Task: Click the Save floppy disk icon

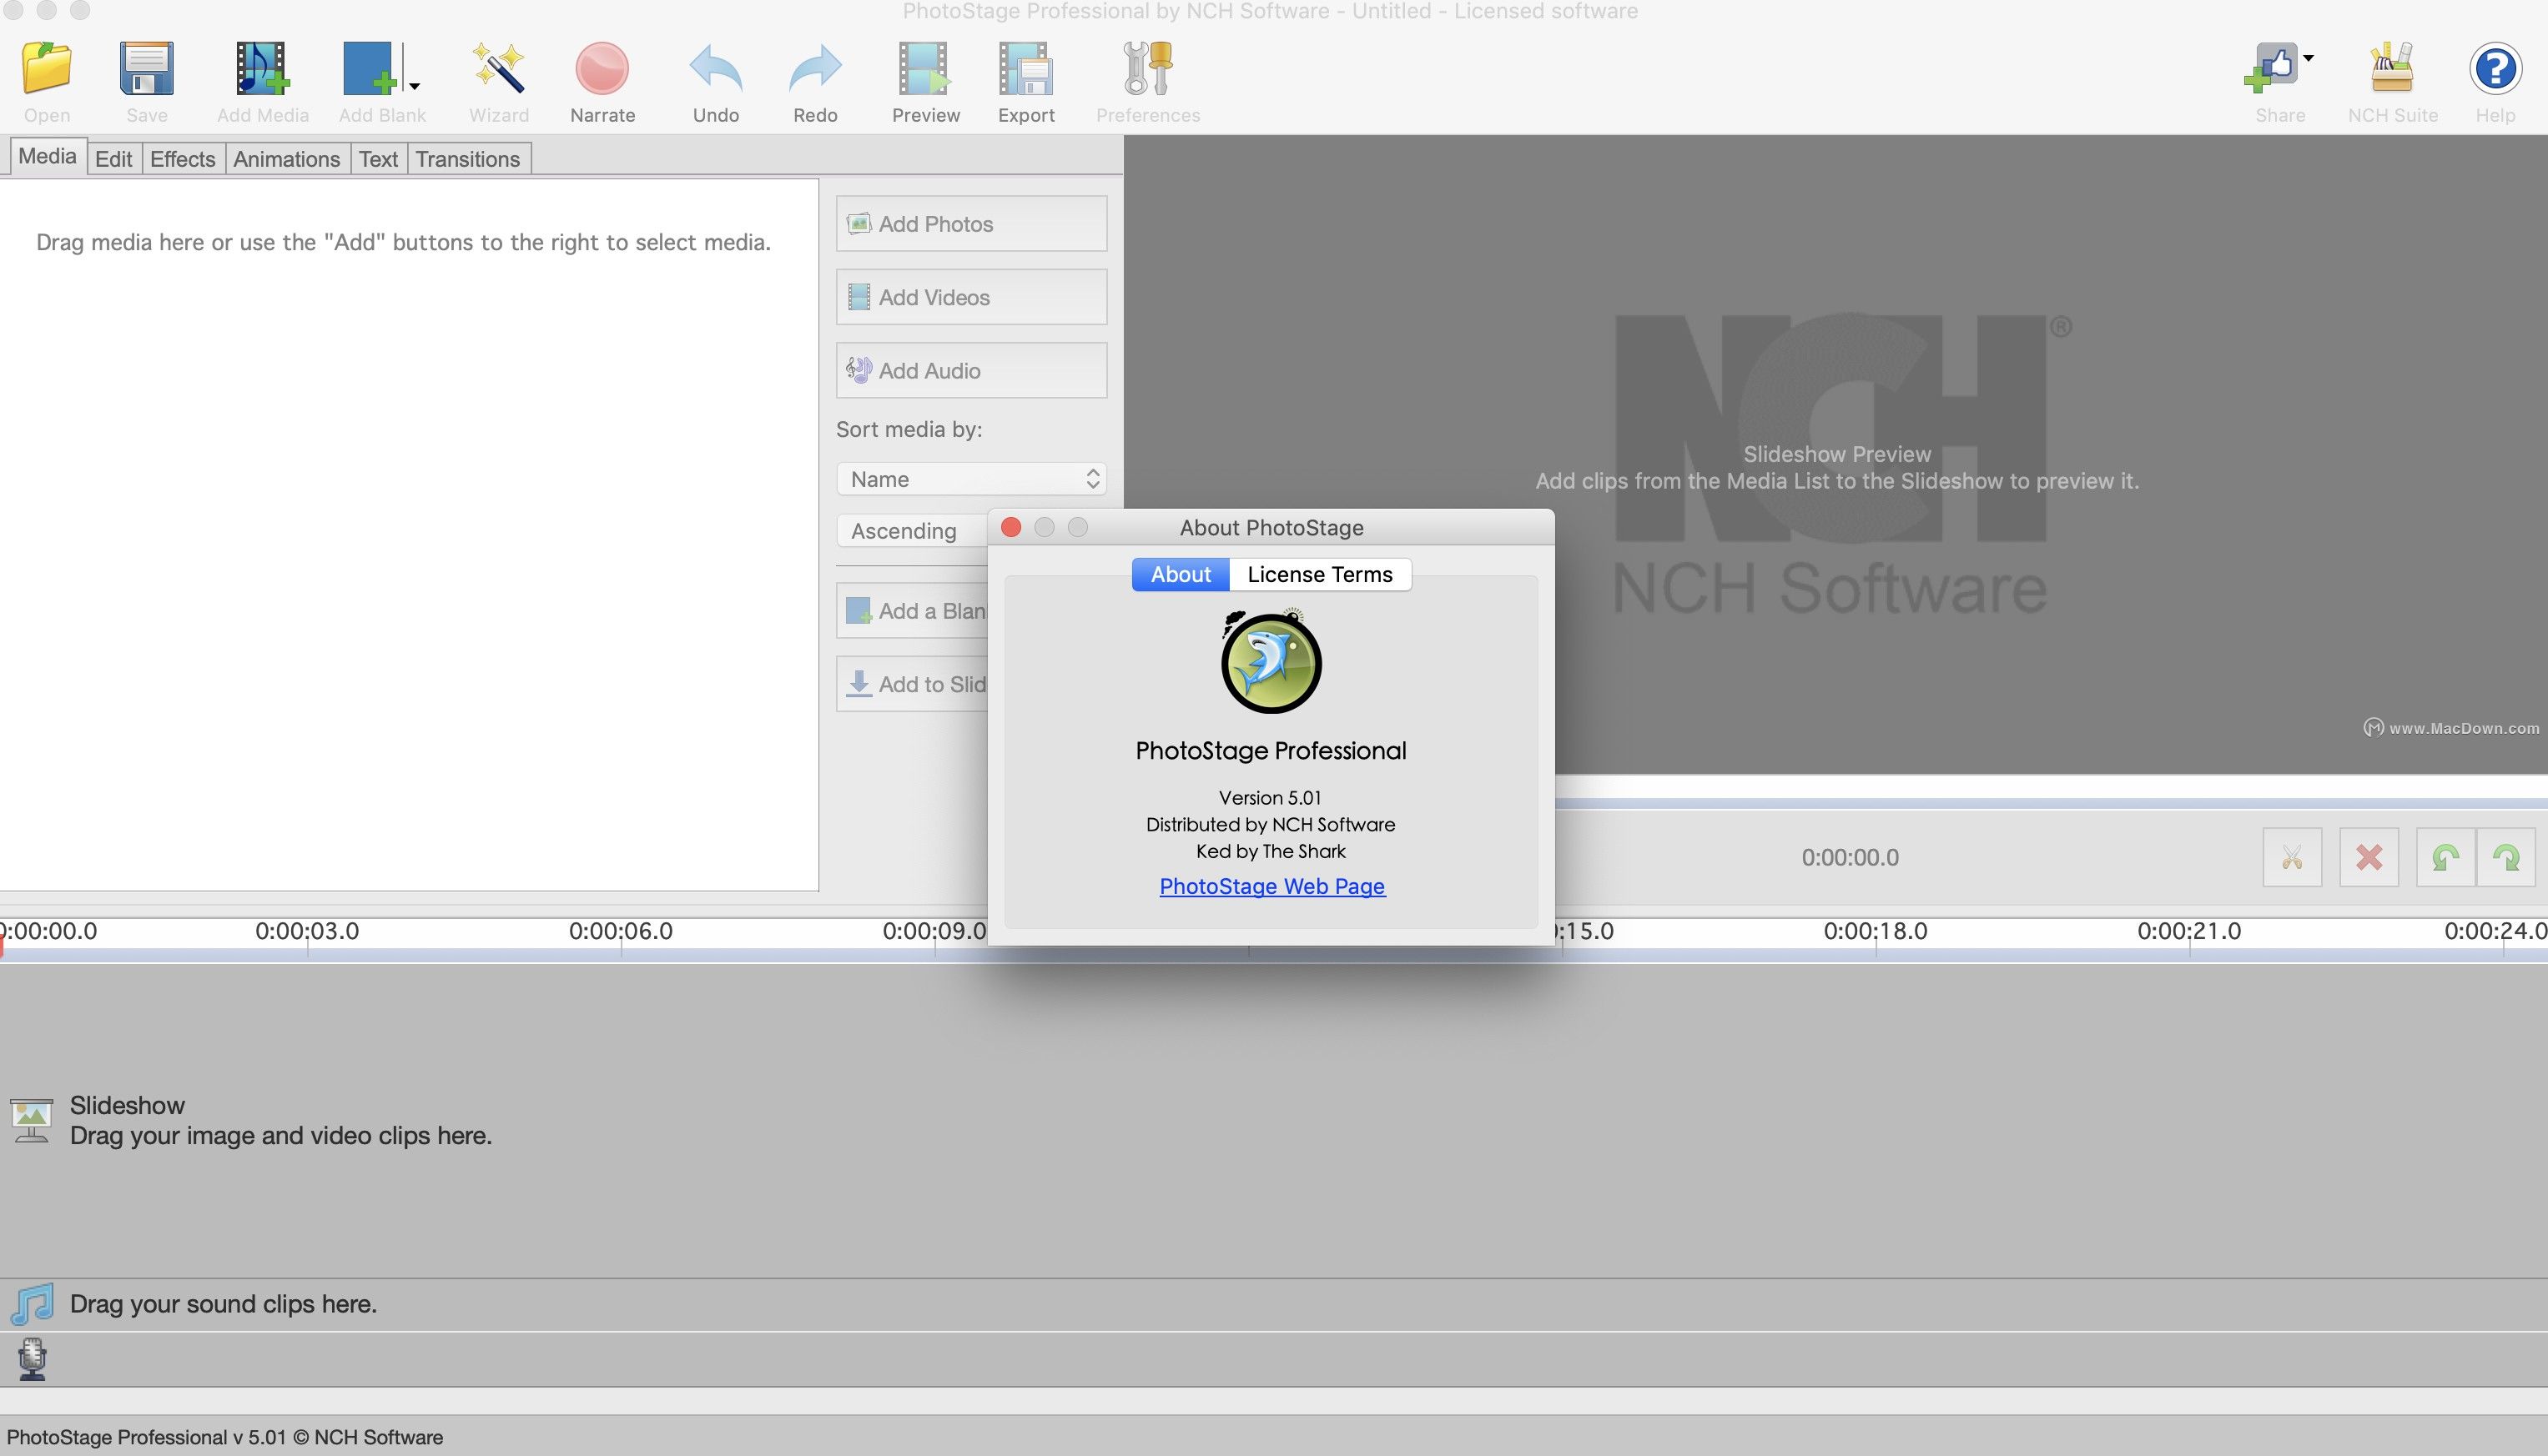Action: pyautogui.click(x=146, y=68)
